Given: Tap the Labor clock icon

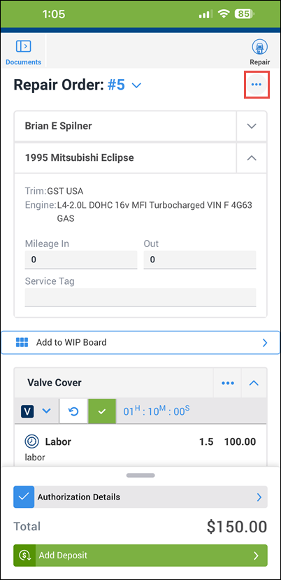Looking at the screenshot, I should (31, 441).
